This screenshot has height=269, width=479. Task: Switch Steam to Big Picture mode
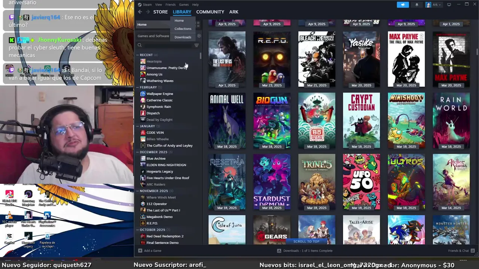pos(449,4)
